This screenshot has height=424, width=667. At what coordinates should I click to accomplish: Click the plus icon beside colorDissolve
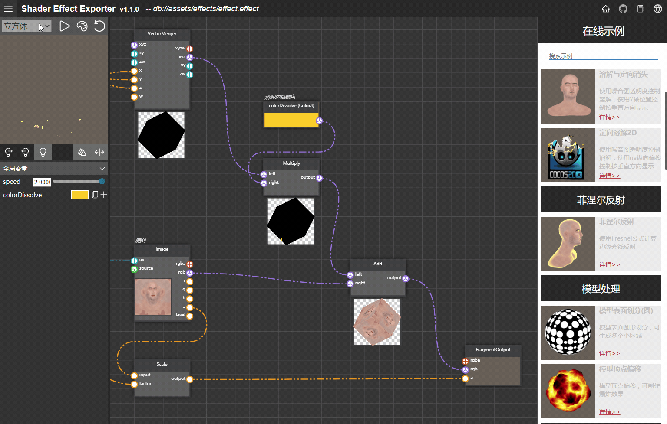coord(104,195)
